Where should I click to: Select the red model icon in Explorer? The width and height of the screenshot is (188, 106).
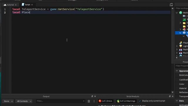(184, 29)
